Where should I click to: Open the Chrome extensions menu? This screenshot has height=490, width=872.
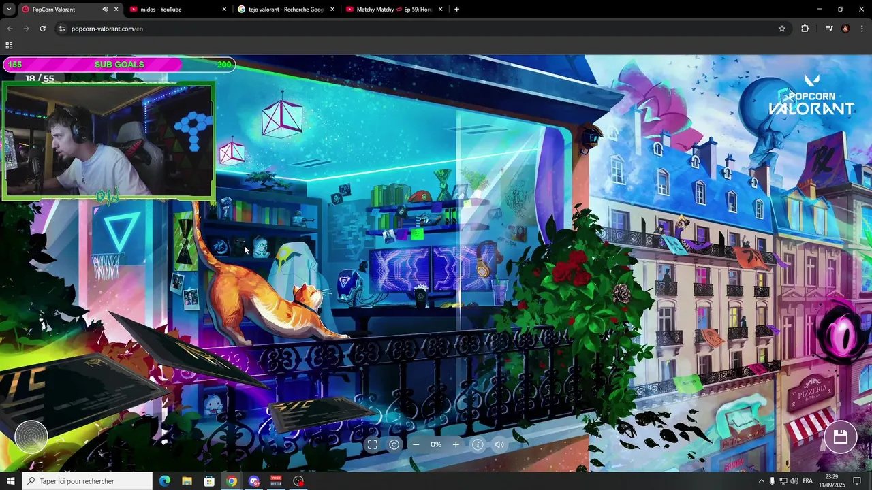coord(805,29)
